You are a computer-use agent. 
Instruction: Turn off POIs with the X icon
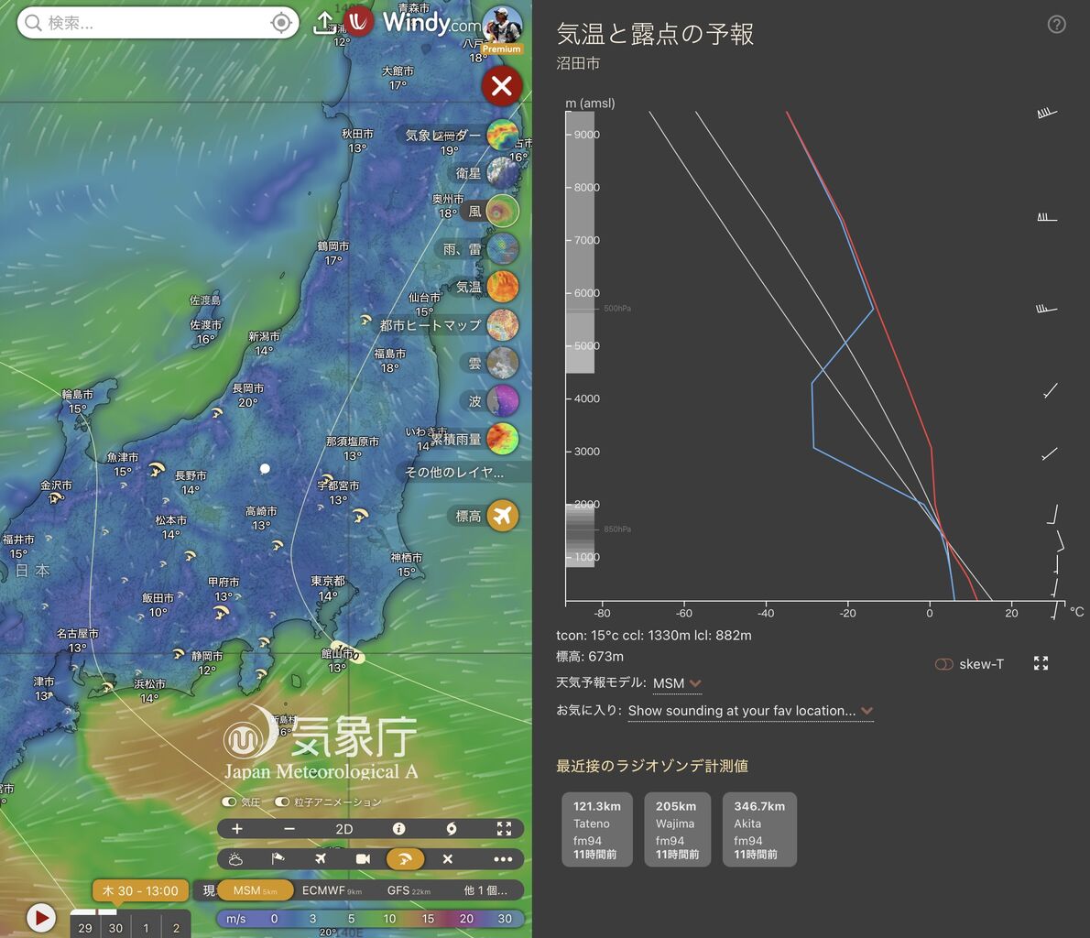448,859
